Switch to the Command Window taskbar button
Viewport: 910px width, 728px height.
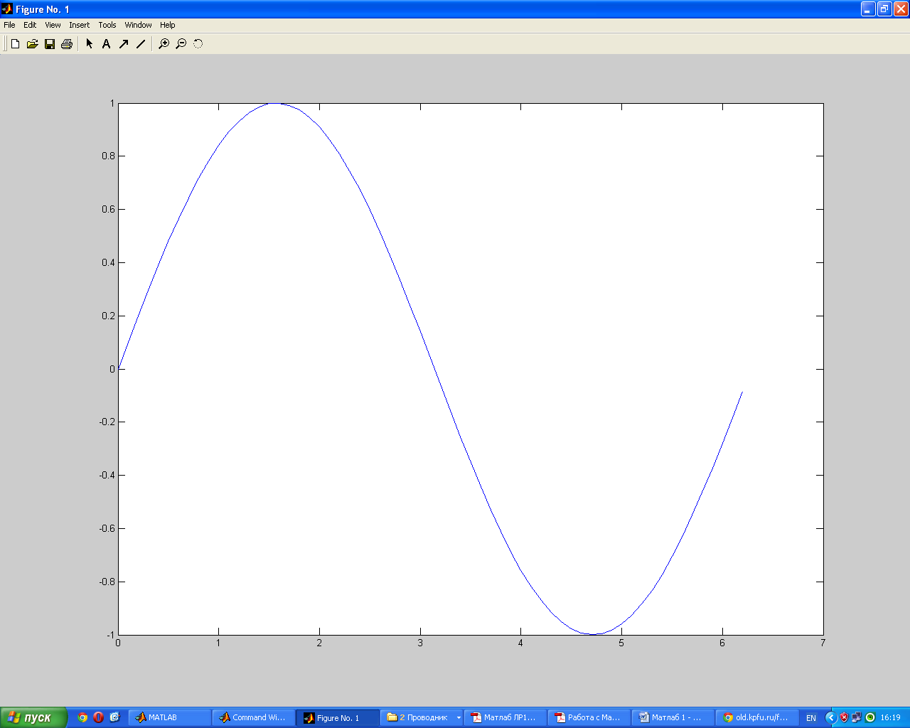[253, 718]
